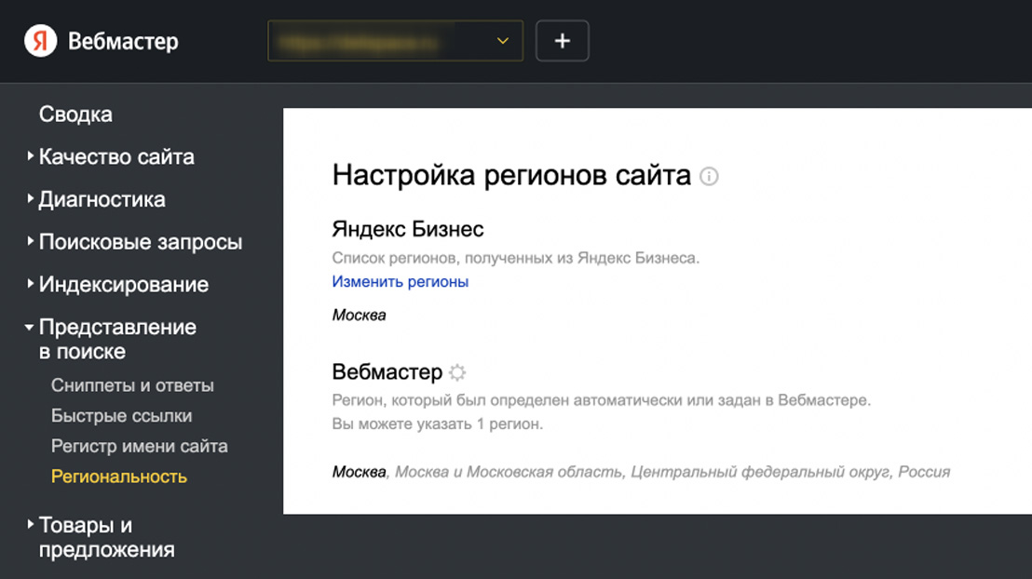Expand the Индексирование section arrow
The width and height of the screenshot is (1032, 579).
pyautogui.click(x=31, y=284)
